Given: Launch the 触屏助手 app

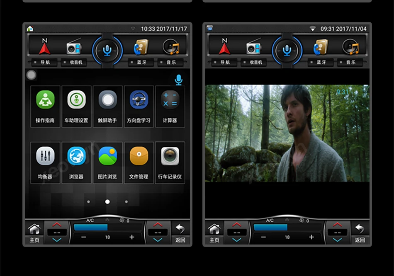Looking at the screenshot, I should point(107,107).
